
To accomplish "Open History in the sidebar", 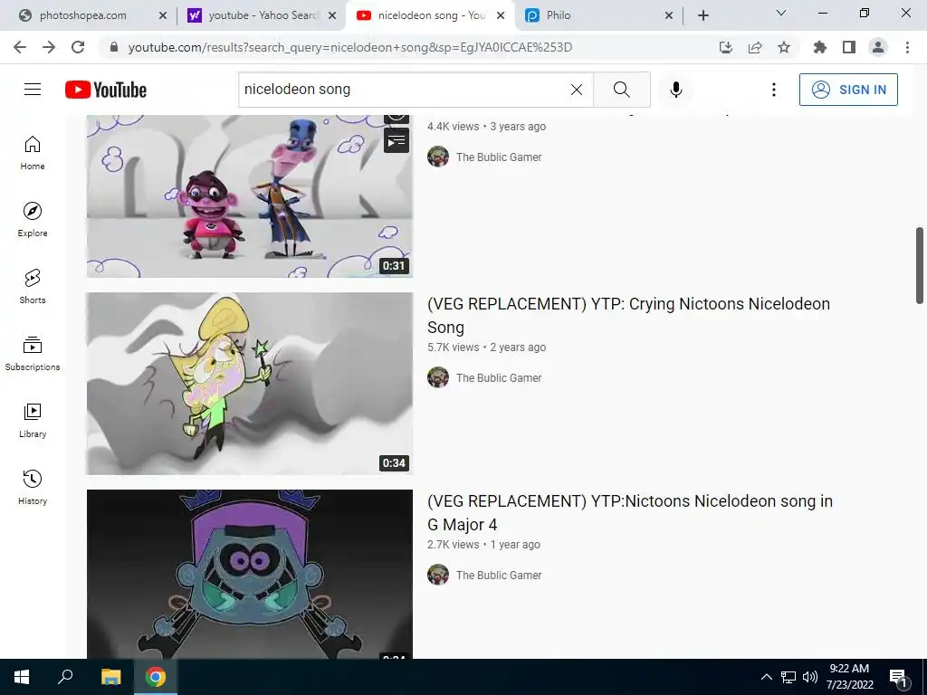I will coord(33,487).
